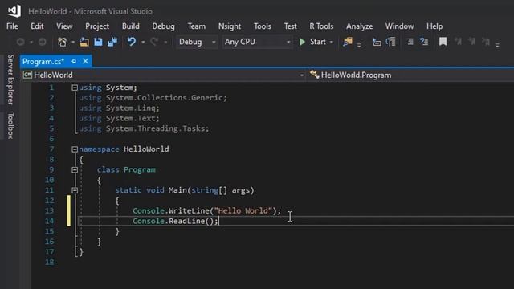Click line number 18 in the margin

coord(50,263)
